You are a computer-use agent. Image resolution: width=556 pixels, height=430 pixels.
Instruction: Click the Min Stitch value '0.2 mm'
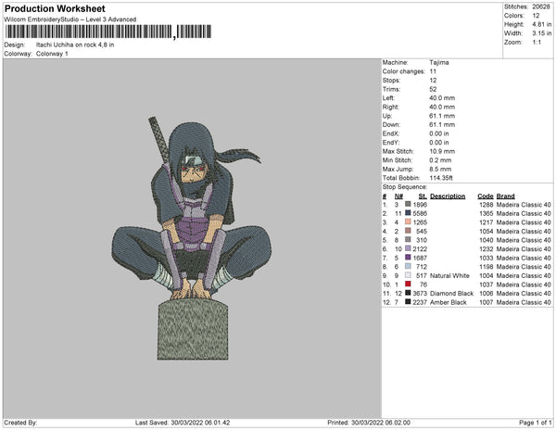pyautogui.click(x=440, y=160)
